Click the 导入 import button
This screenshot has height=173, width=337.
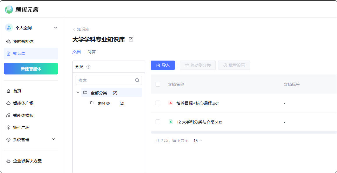pyautogui.click(x=163, y=65)
